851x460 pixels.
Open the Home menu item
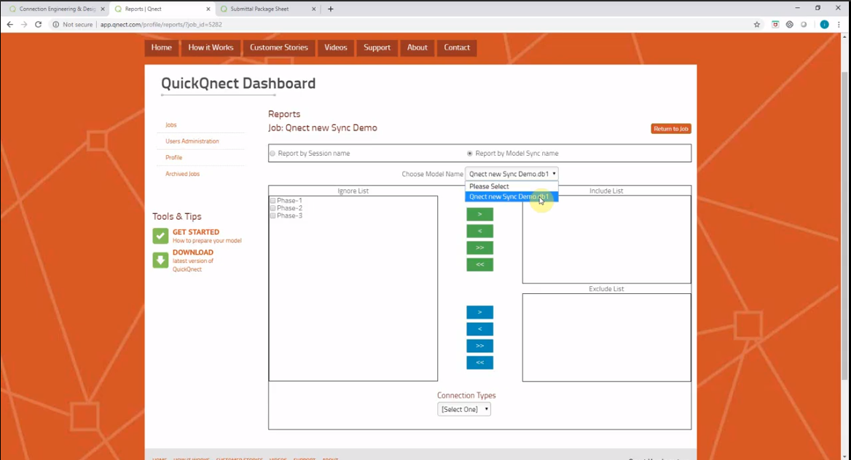[x=162, y=48]
